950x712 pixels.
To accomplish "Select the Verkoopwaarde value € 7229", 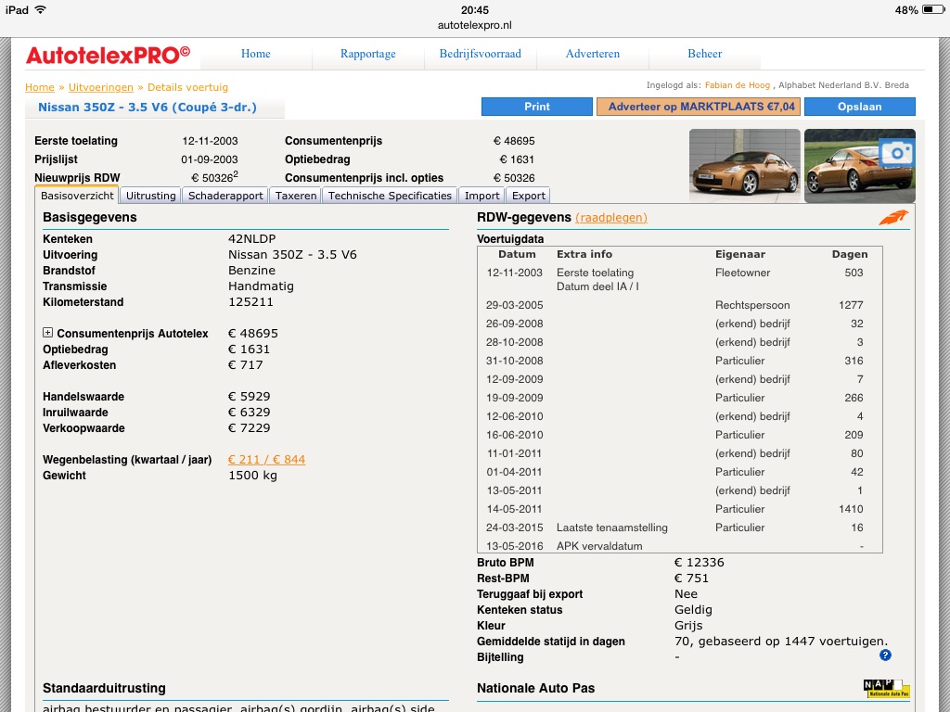I will tap(249, 428).
